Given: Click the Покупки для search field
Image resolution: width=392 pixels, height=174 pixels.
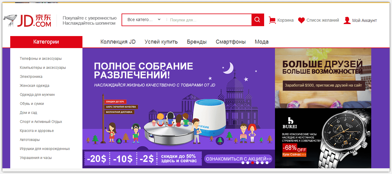Looking at the screenshot, I should point(209,20).
